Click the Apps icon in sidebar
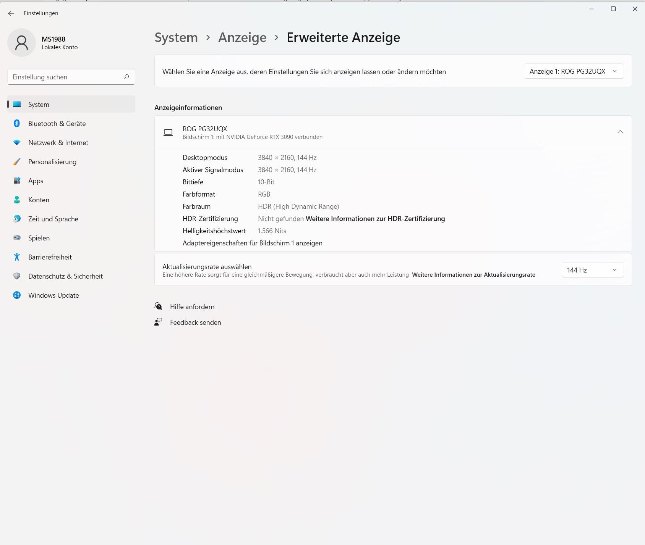This screenshot has width=645, height=545. 17,181
